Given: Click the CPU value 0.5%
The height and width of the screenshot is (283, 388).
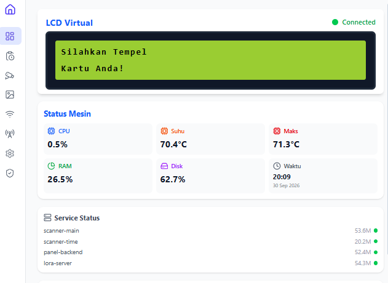Looking at the screenshot, I should point(57,144).
